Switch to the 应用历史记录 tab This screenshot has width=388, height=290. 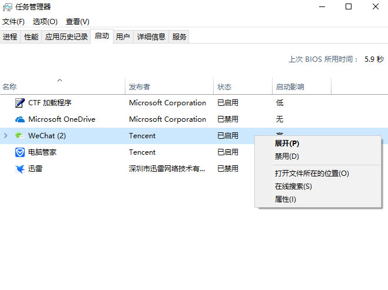pos(67,37)
